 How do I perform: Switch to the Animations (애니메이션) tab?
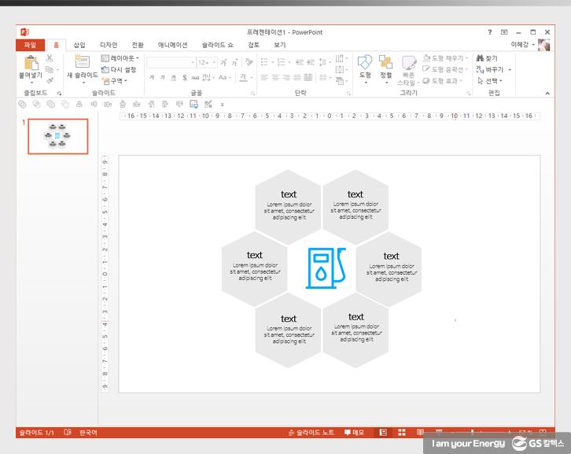pyautogui.click(x=172, y=45)
